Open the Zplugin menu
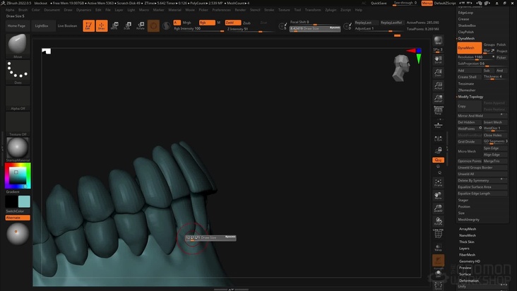The height and width of the screenshot is (291, 517). [331, 10]
